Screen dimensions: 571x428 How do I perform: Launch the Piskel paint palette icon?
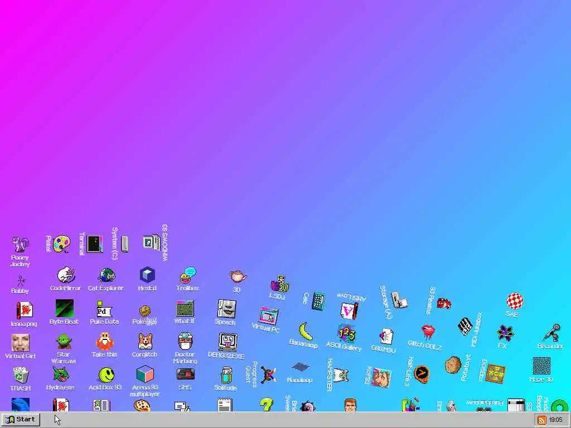[x=61, y=244]
